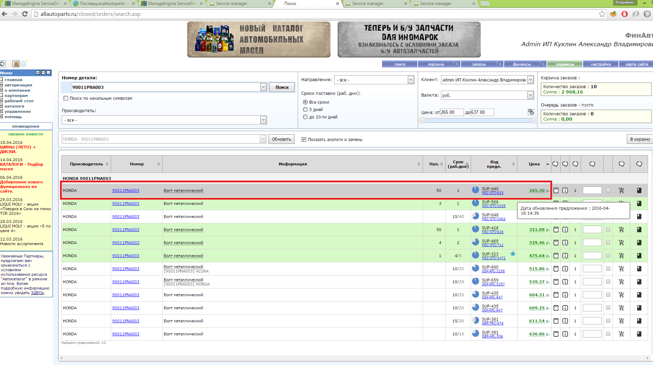
Task: Bookmark this page with the star icon
Action: pos(602,14)
